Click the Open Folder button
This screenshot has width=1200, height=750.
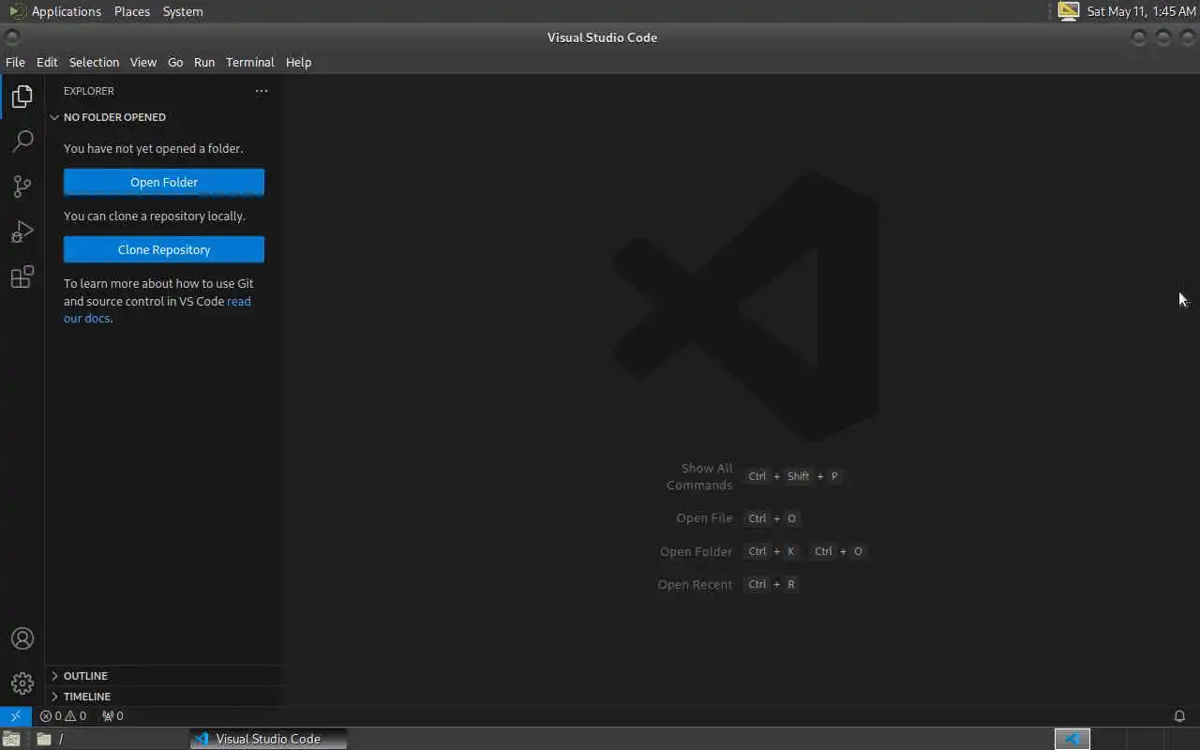tap(164, 182)
